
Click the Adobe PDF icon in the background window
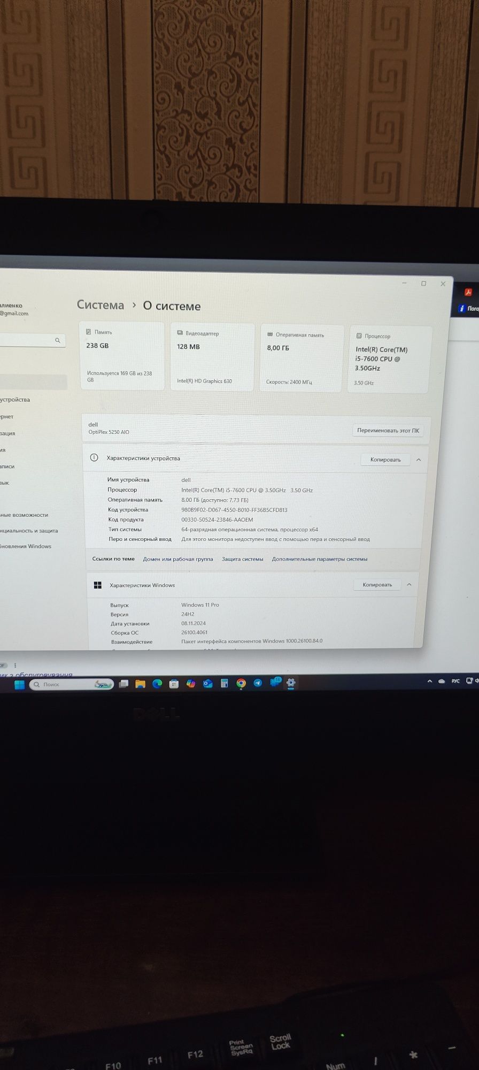point(468,292)
